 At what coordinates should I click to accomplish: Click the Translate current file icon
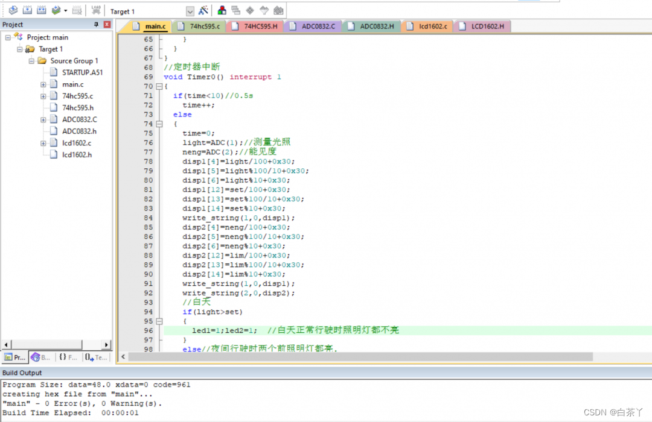[x=13, y=11]
